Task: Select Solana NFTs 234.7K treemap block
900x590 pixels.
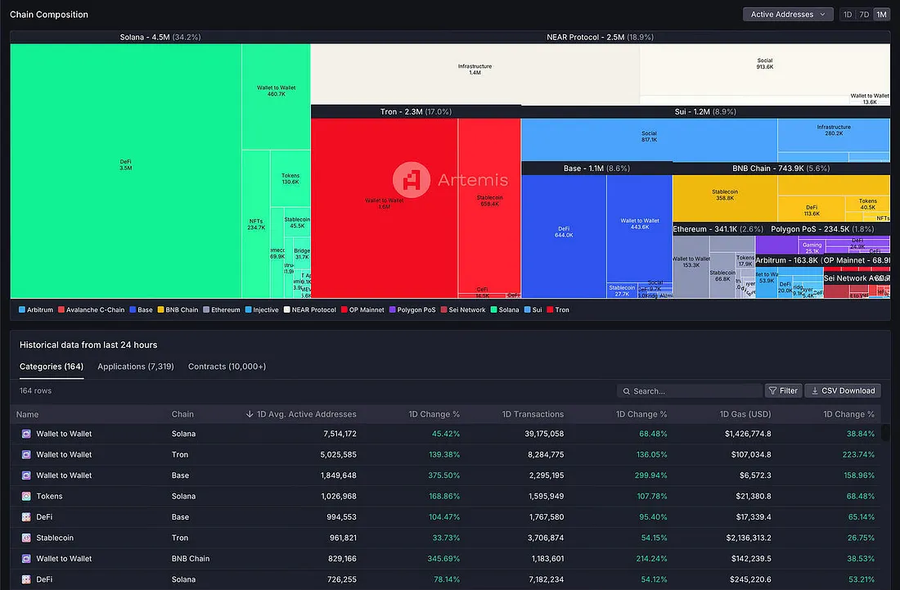Action: pyautogui.click(x=256, y=224)
